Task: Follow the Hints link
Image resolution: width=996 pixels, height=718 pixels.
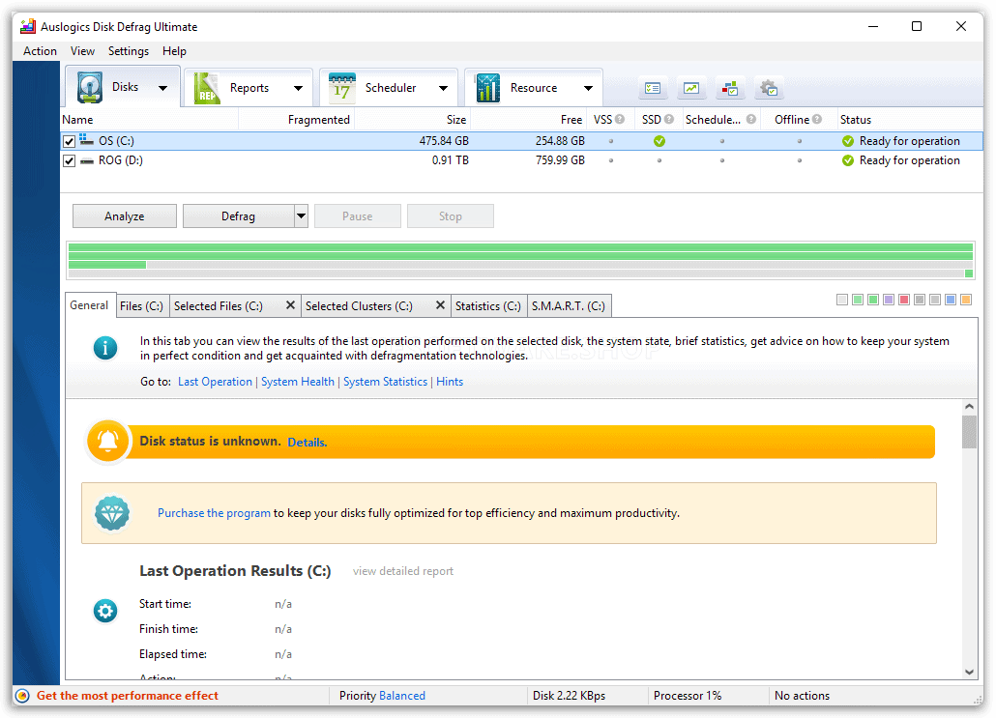Action: pos(450,382)
